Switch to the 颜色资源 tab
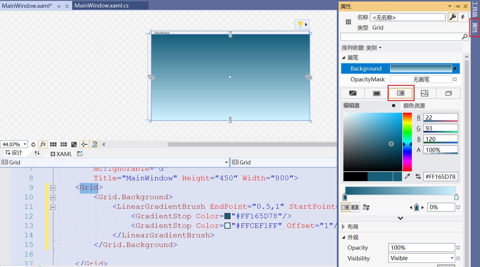 414,106
